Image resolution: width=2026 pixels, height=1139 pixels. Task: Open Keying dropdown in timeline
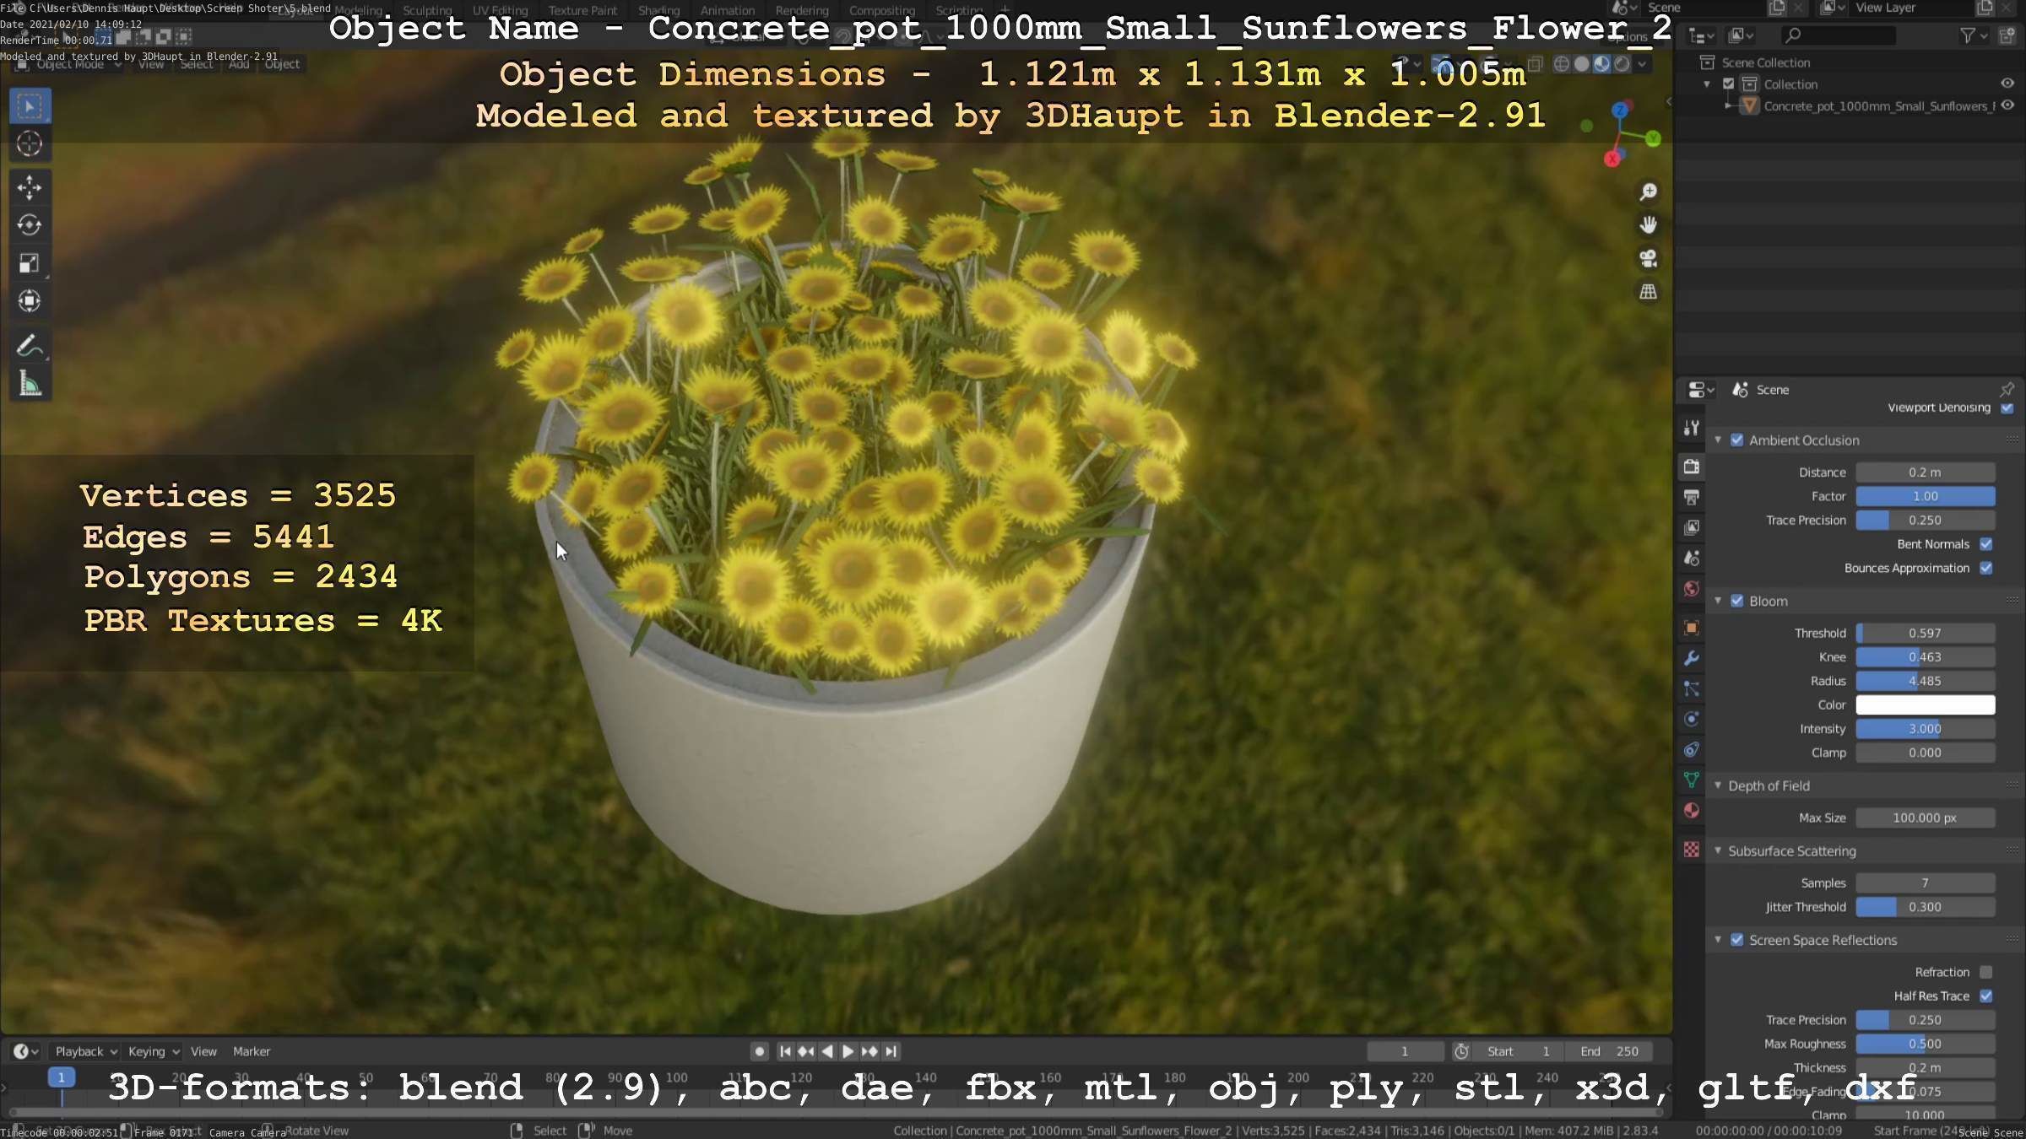click(153, 1051)
